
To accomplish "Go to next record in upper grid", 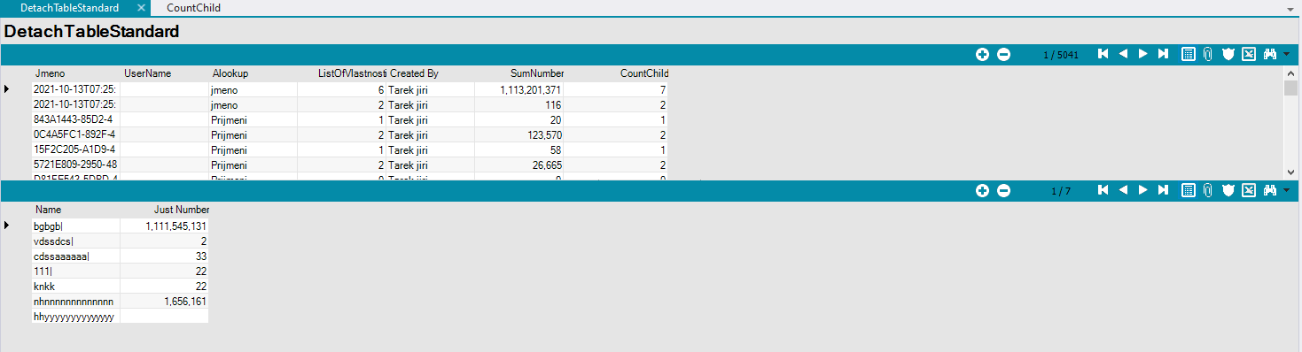I will (x=1143, y=54).
